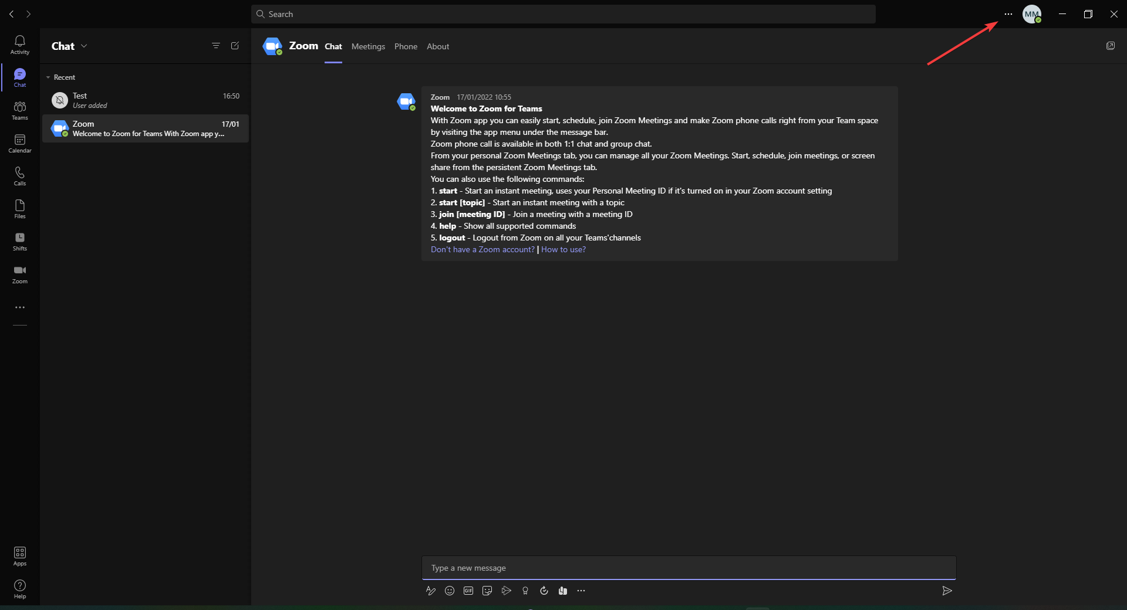Start a new chat
The width and height of the screenshot is (1127, 610).
[x=235, y=46]
